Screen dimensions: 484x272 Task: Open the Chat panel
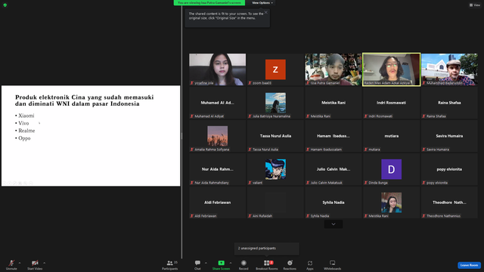click(x=197, y=264)
